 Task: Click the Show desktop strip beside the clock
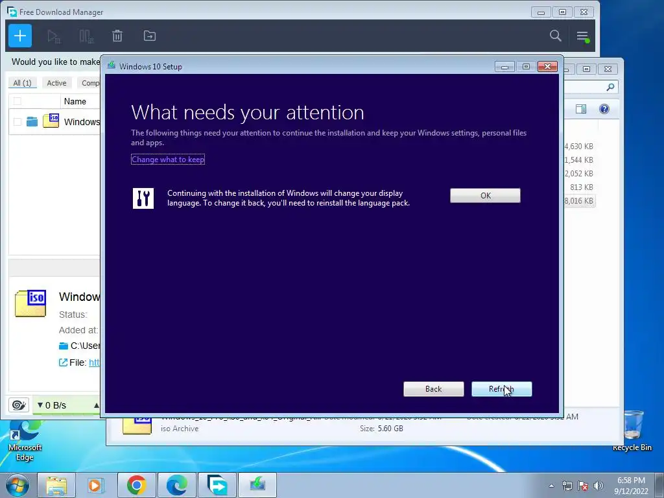tap(659, 485)
